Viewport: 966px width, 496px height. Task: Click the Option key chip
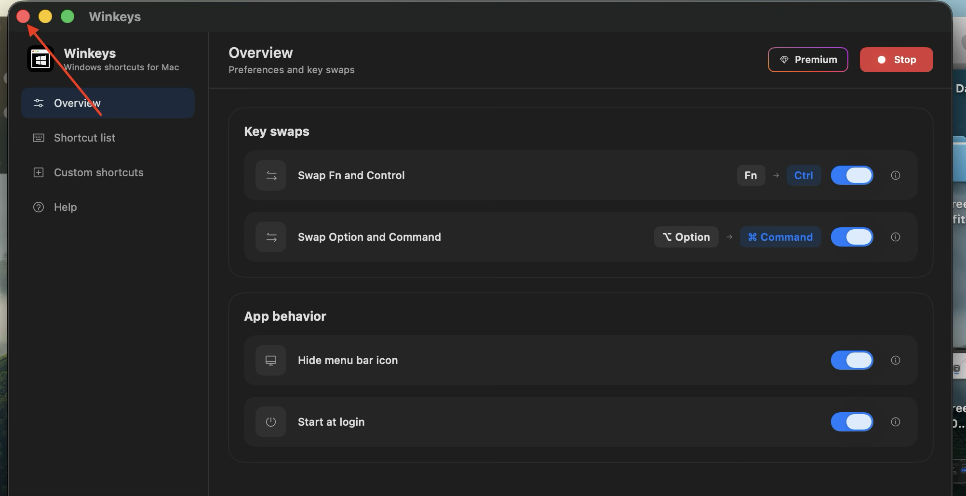pyautogui.click(x=686, y=237)
